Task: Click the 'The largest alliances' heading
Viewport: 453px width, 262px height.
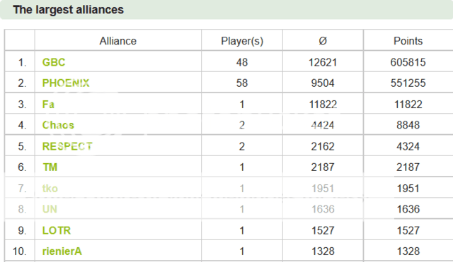Action: [x=68, y=10]
